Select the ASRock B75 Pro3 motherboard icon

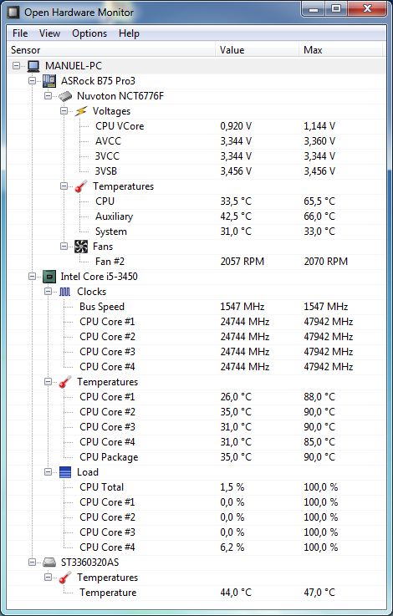(x=49, y=81)
